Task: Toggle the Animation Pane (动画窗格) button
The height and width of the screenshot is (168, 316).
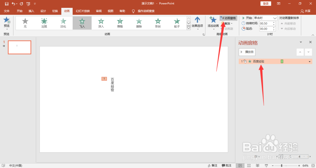Action: [x=228, y=18]
